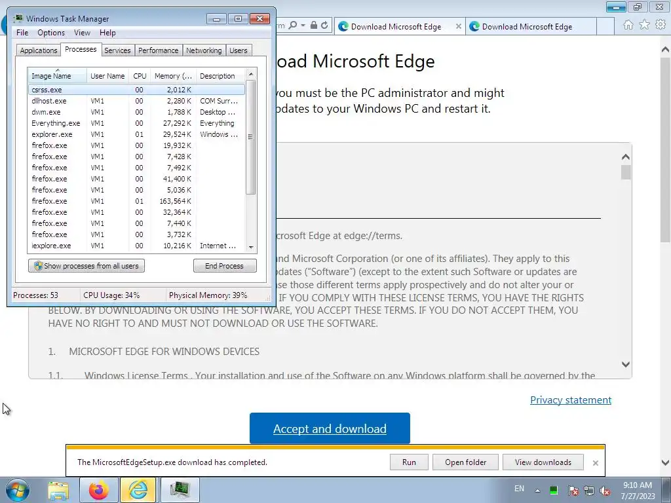The width and height of the screenshot is (671, 503).
Task: Click the Internet Explorer taskbar icon
Action: point(138,490)
